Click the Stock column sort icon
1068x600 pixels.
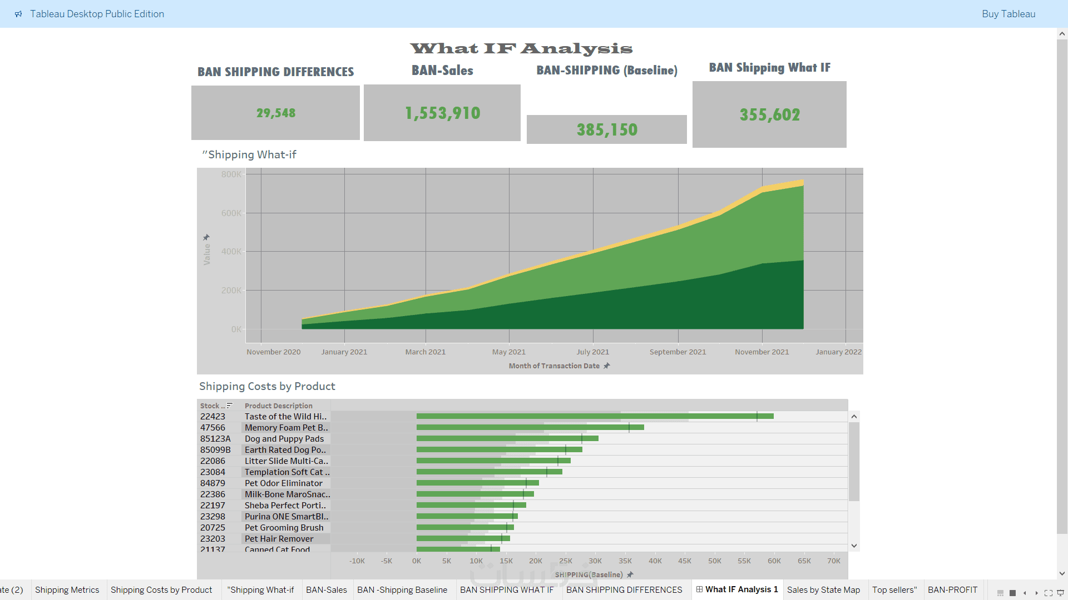click(x=229, y=406)
